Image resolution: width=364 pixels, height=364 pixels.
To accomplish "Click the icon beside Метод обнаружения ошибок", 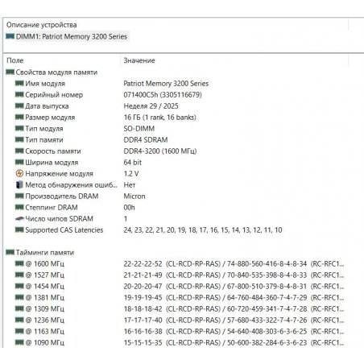I will (x=19, y=184).
